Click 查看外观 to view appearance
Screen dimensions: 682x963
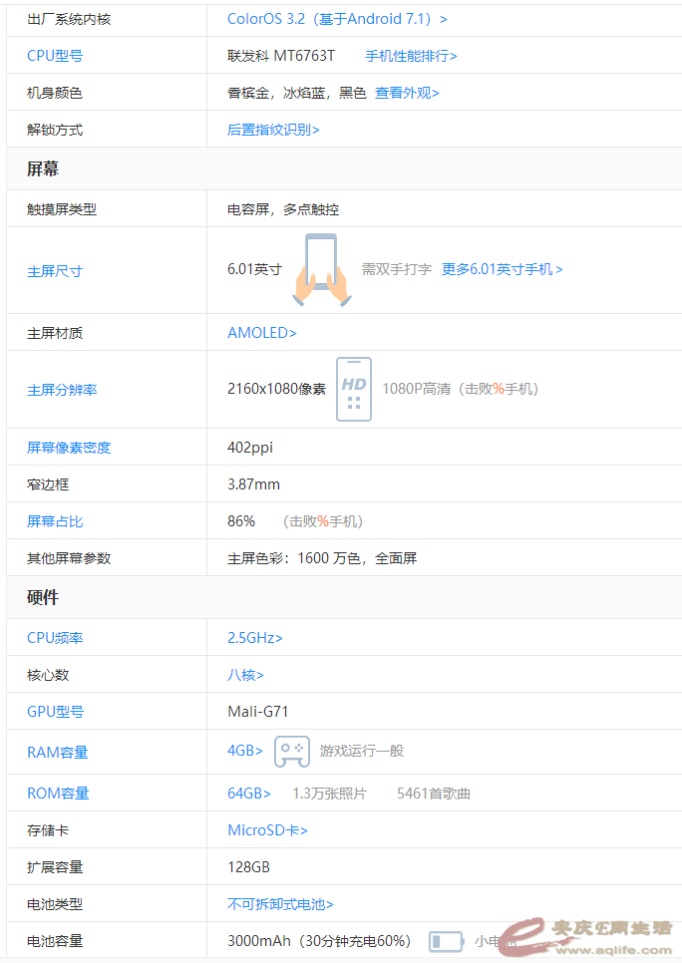point(407,93)
